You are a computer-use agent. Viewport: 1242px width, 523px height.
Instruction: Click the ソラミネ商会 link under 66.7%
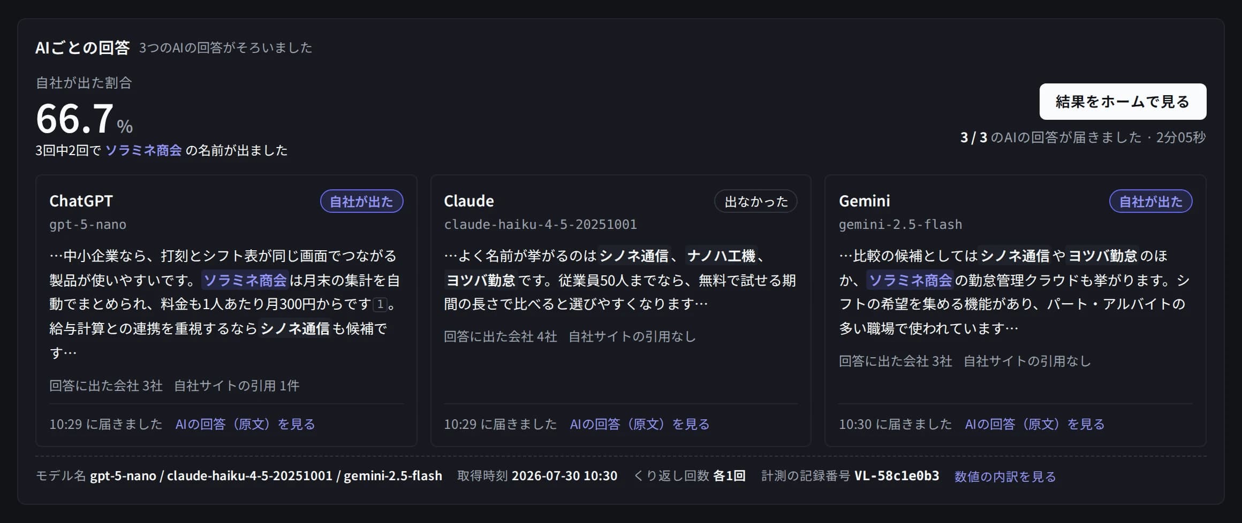(x=143, y=150)
